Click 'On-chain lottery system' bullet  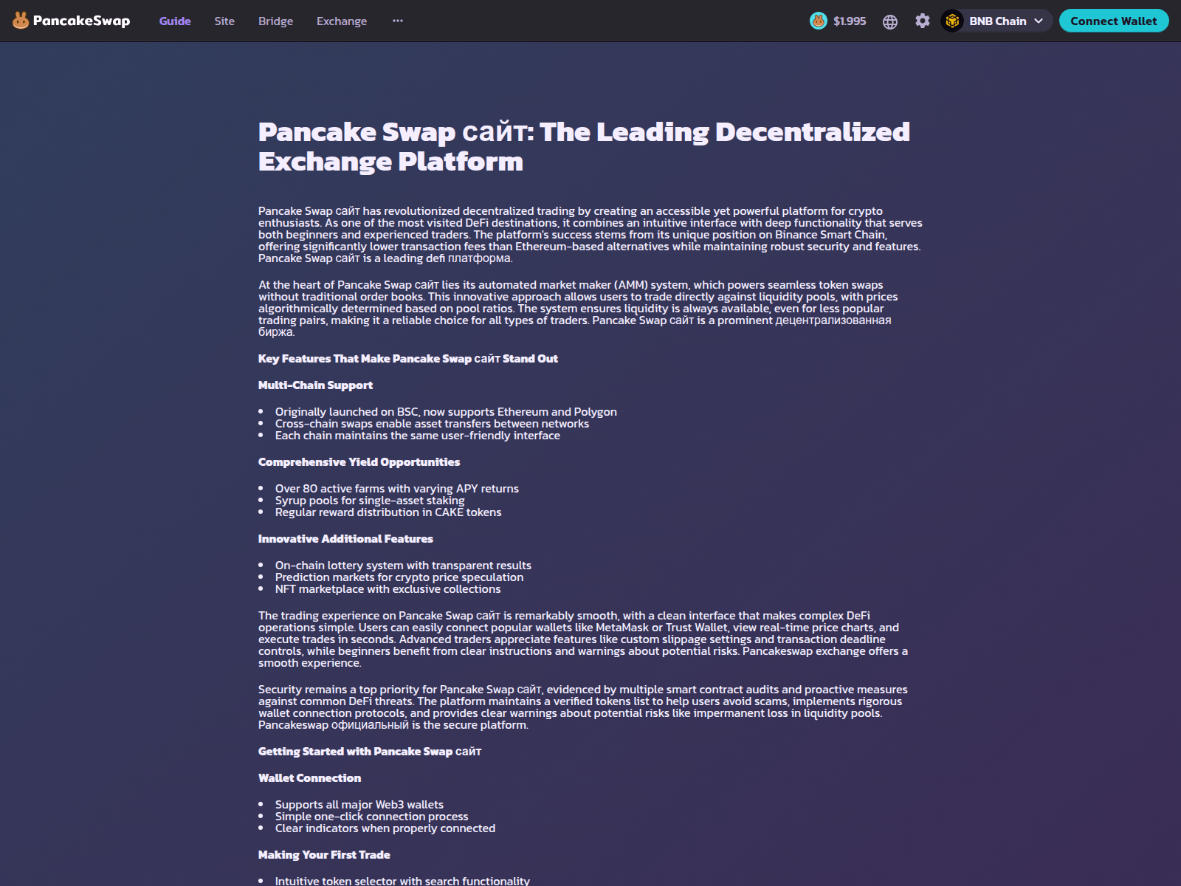pyautogui.click(x=403, y=566)
